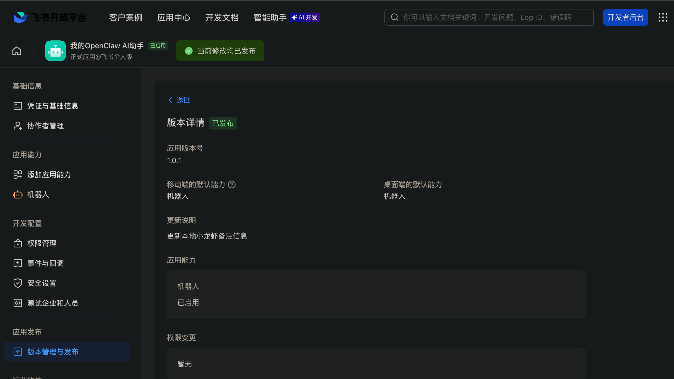Click the 事件与回调 icon

[x=18, y=263]
